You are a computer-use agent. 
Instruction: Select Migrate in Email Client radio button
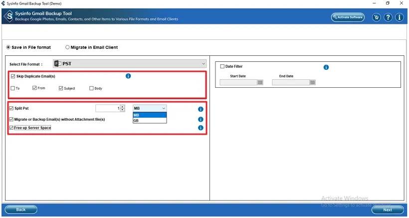(67, 47)
